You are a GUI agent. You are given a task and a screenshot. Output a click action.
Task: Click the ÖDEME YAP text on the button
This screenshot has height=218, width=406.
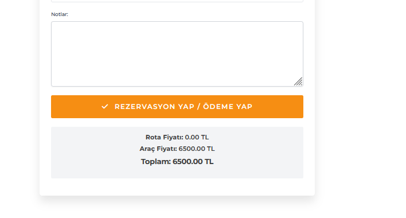point(228,107)
